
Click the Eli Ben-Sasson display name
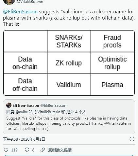[x=26, y=106]
